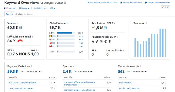
Task: Click the plus icon beside tronçoneuse keyword
Action: (65, 3)
